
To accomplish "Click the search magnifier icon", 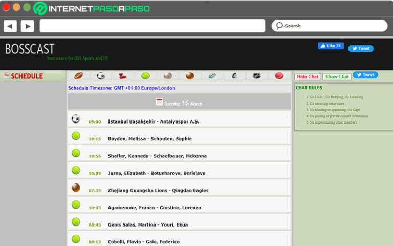I will [279, 26].
